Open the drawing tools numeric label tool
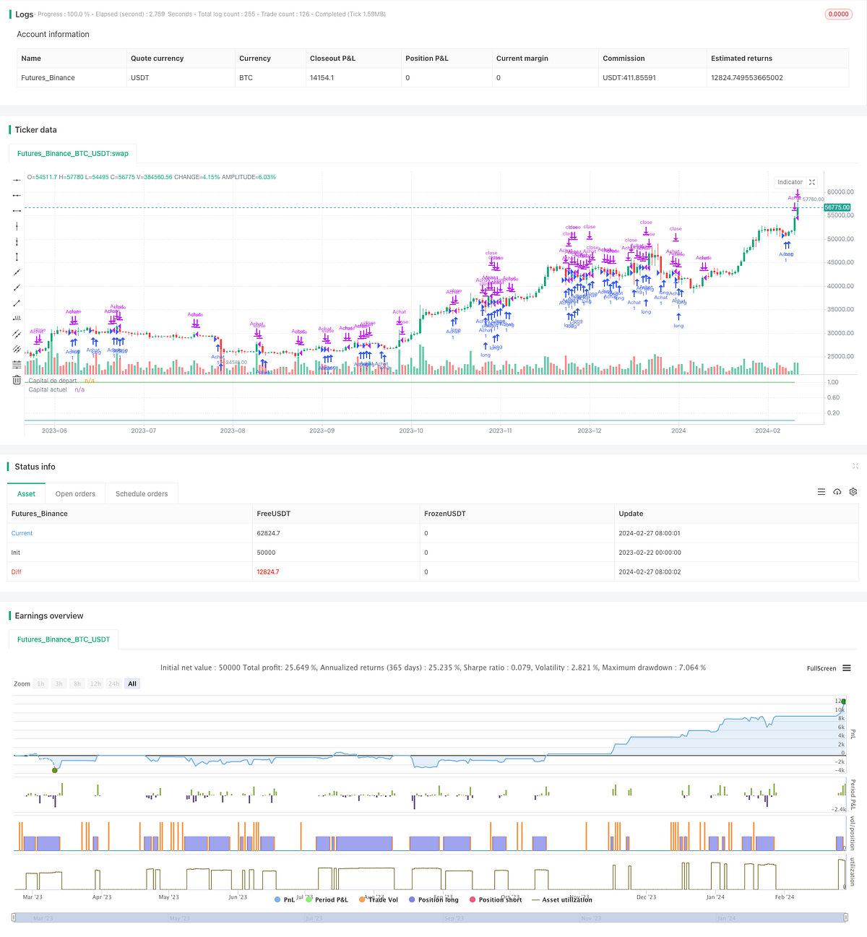The height and width of the screenshot is (937, 867). [x=16, y=319]
